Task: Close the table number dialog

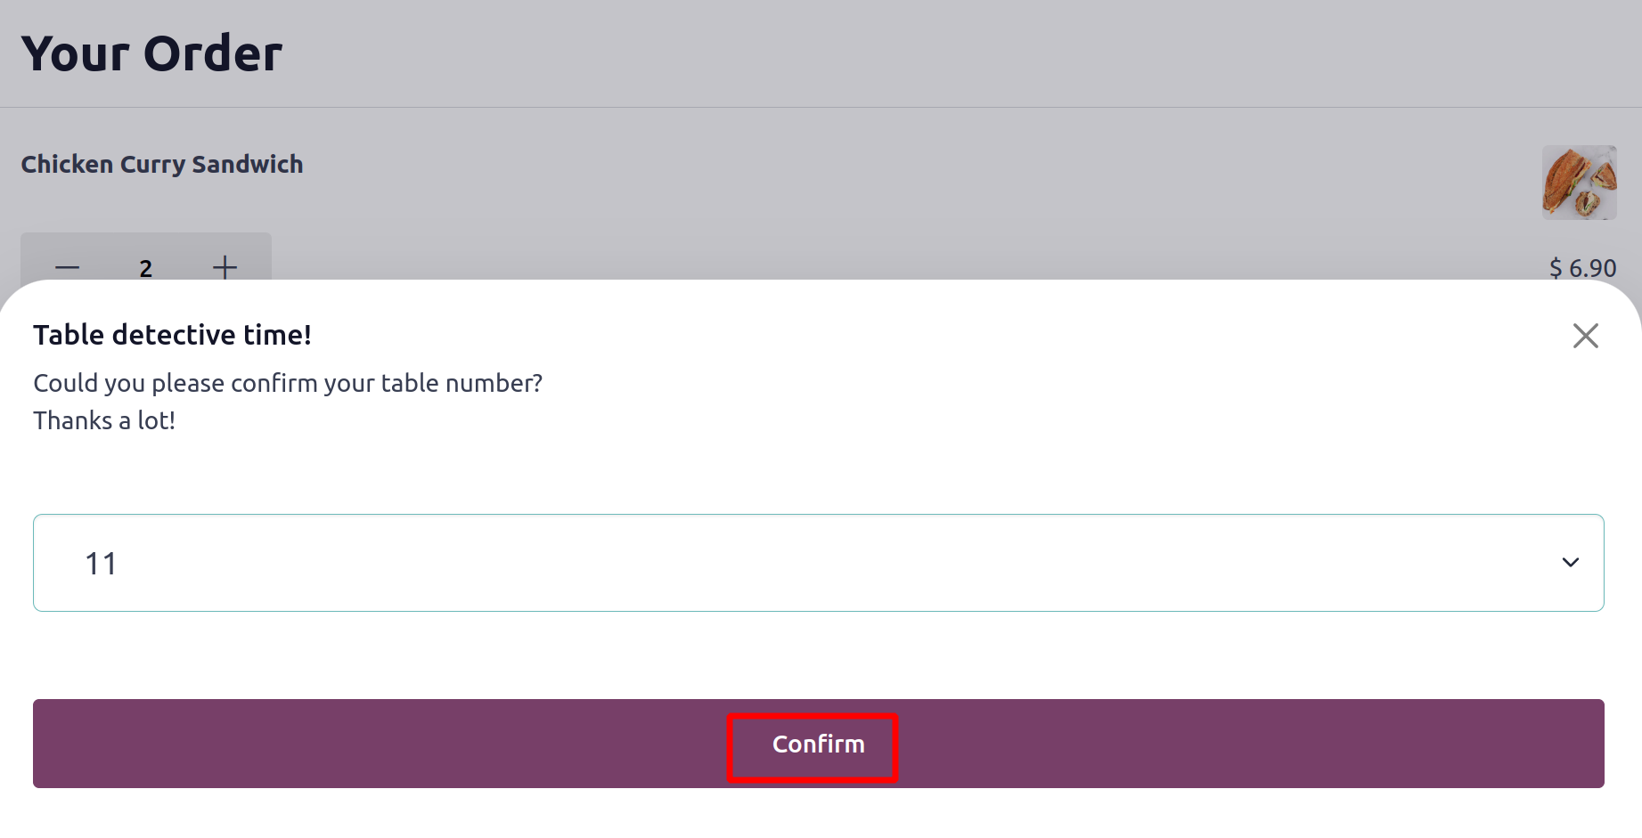Action: (1585, 336)
